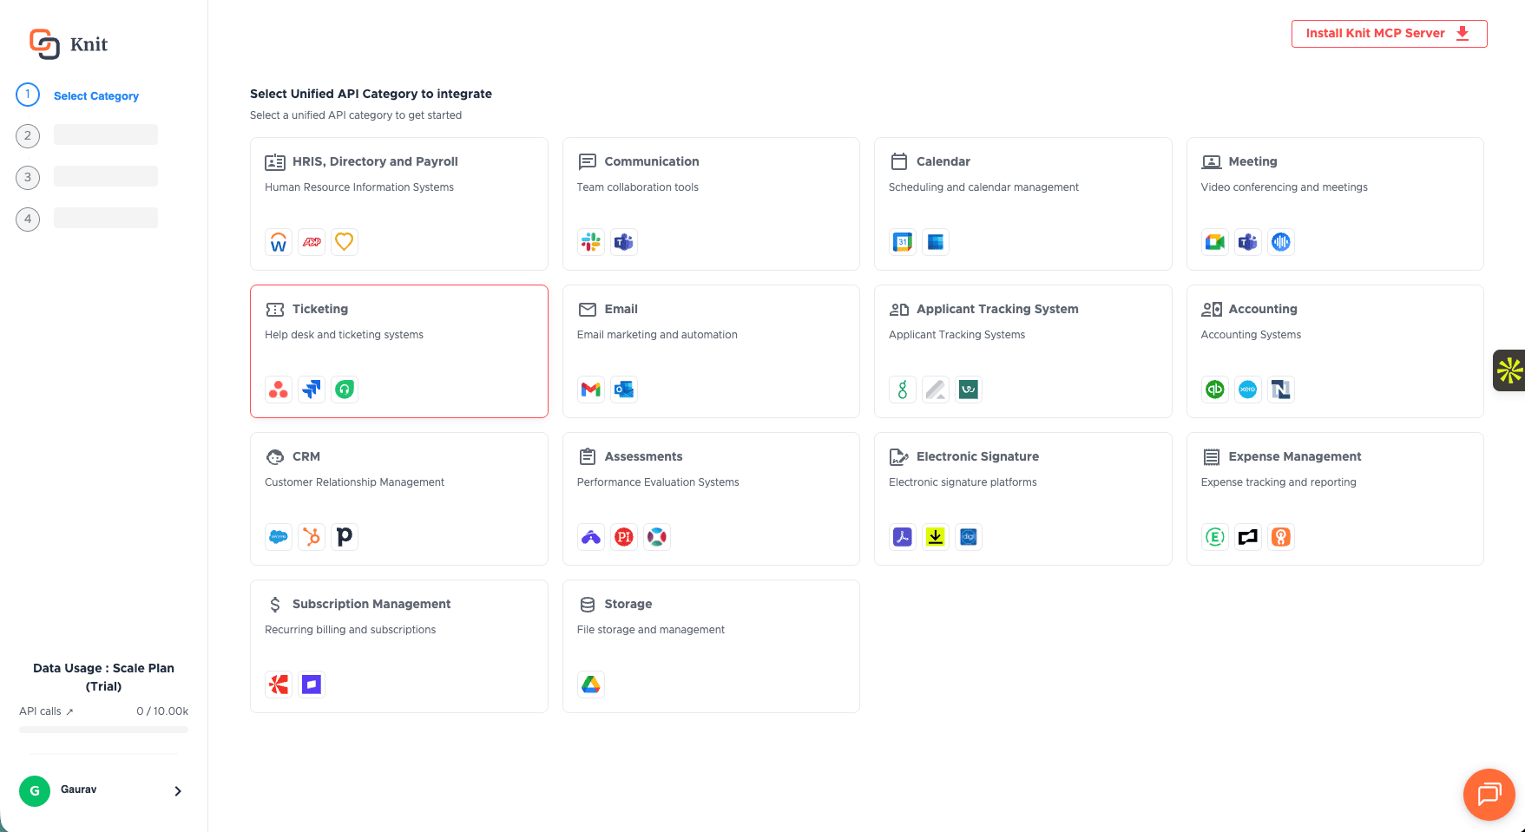Click the Freshdesk icon in Ticketing card
This screenshot has height=832, width=1525.
[x=345, y=390]
